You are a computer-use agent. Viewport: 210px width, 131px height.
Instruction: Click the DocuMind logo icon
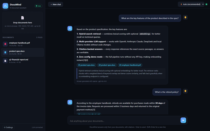click(5, 6)
